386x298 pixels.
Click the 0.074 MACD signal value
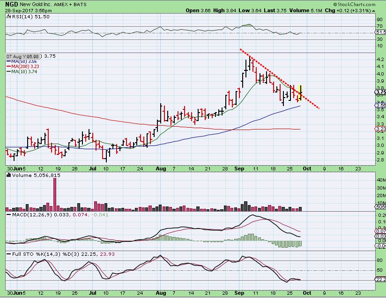tap(80, 214)
